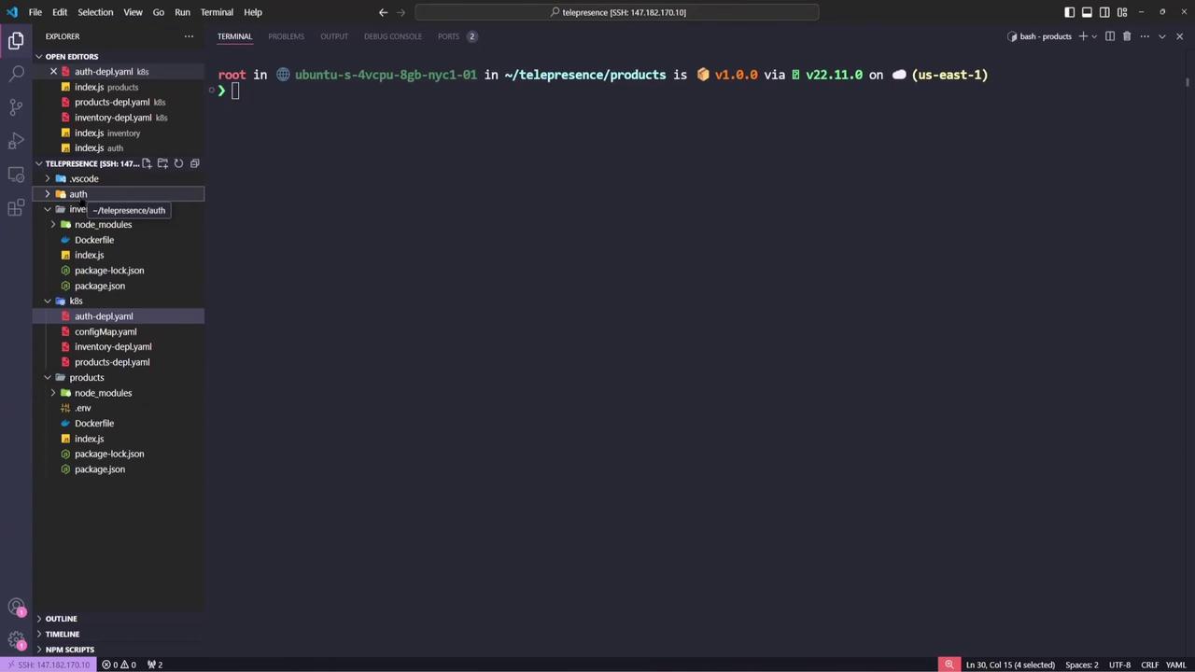Select index.js auth in Open Editors
The width and height of the screenshot is (1195, 672).
(98, 148)
